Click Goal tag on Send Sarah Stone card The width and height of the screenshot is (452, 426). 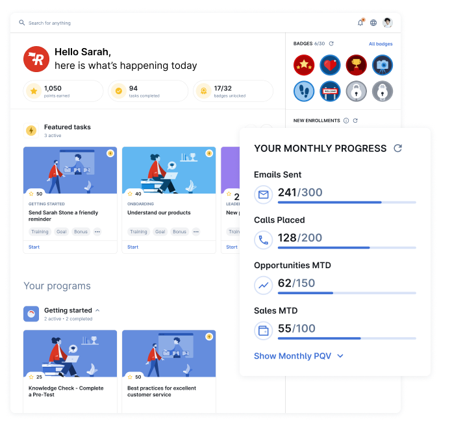coord(62,232)
